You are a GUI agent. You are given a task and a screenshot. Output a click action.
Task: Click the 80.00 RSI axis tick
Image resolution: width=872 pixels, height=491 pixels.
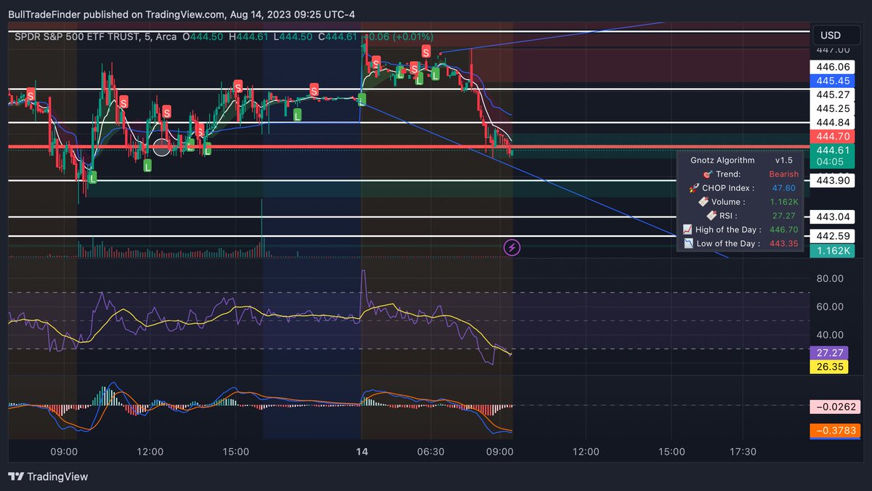[x=829, y=278]
